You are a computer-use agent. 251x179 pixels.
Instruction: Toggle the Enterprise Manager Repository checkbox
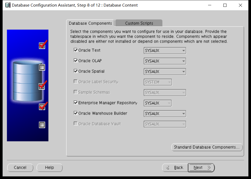pyautogui.click(x=76, y=103)
